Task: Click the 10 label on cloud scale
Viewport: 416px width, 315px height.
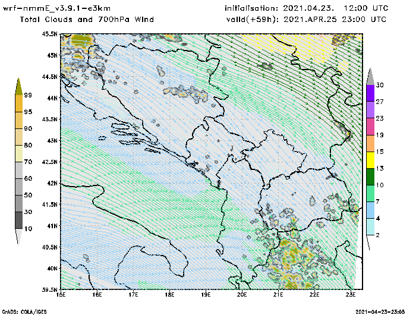Action: pos(28,229)
